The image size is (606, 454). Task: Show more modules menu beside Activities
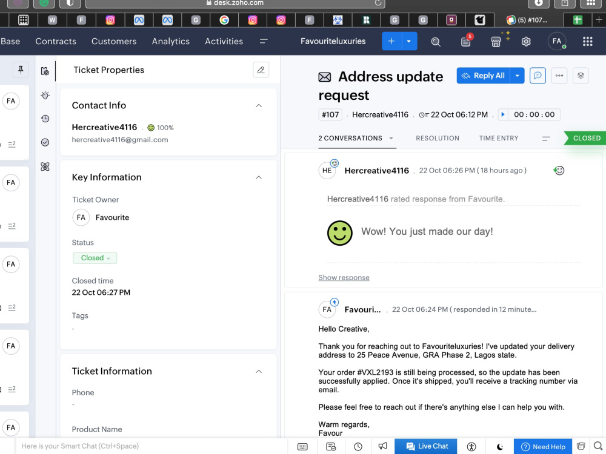tap(264, 41)
